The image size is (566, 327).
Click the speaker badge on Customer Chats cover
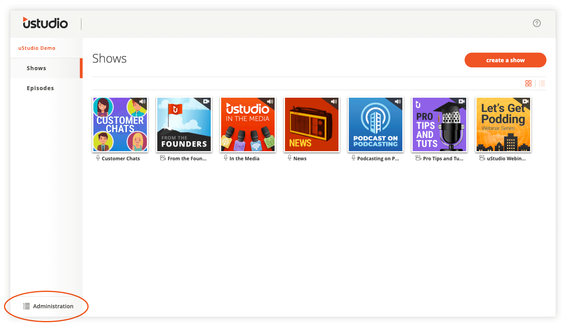tap(142, 102)
